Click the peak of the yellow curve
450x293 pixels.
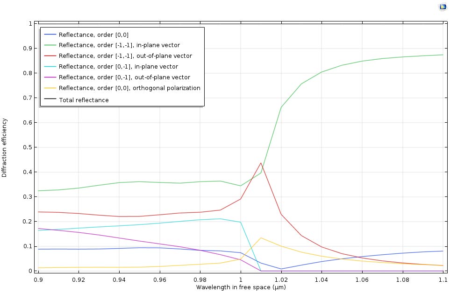(261, 238)
